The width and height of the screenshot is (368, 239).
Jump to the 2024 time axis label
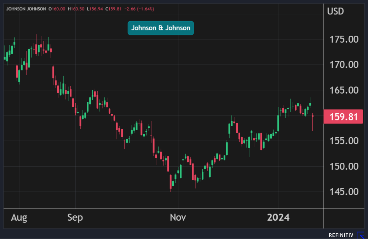[x=278, y=217]
